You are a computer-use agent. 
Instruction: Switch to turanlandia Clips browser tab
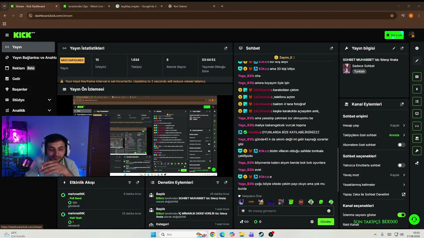[86, 6]
